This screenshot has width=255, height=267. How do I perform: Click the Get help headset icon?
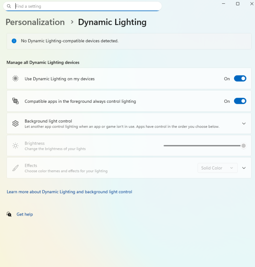click(x=9, y=214)
